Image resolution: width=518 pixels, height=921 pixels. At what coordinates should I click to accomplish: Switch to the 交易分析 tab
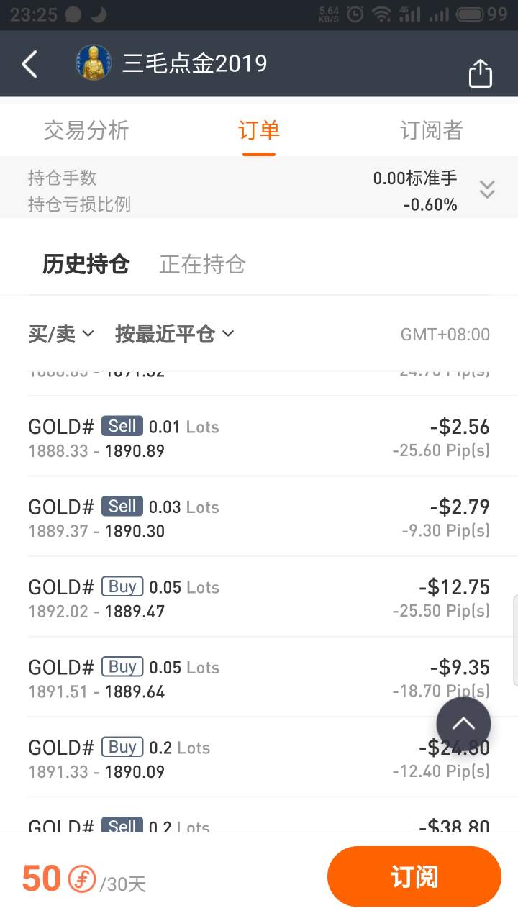point(86,130)
